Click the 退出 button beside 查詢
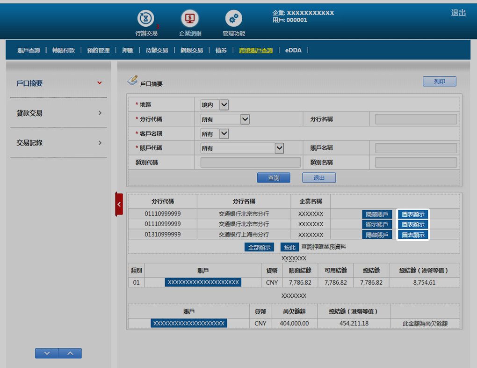 pos(319,177)
